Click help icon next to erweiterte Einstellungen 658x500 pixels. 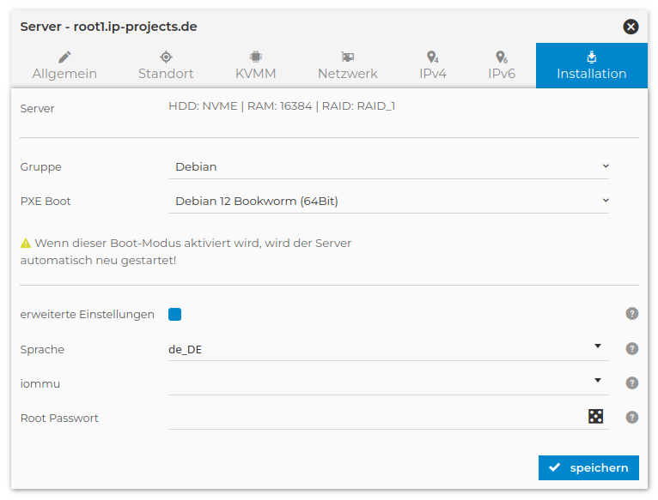[x=632, y=314]
